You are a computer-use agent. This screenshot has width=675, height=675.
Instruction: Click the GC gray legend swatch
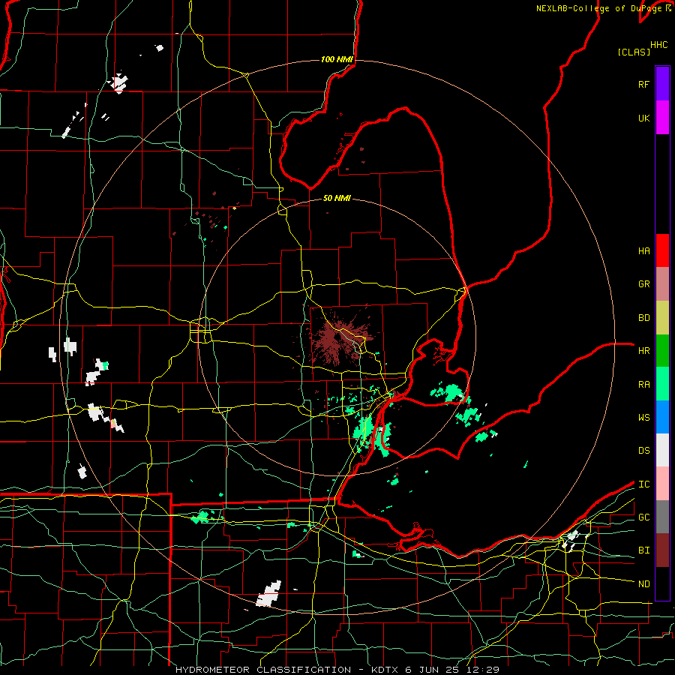(662, 517)
